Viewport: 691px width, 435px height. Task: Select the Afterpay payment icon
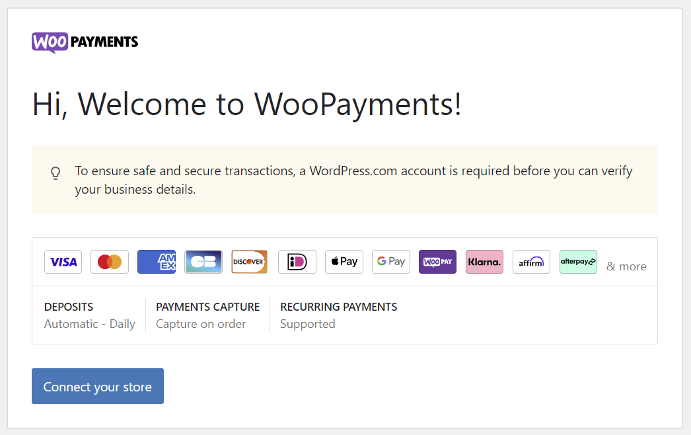578,262
